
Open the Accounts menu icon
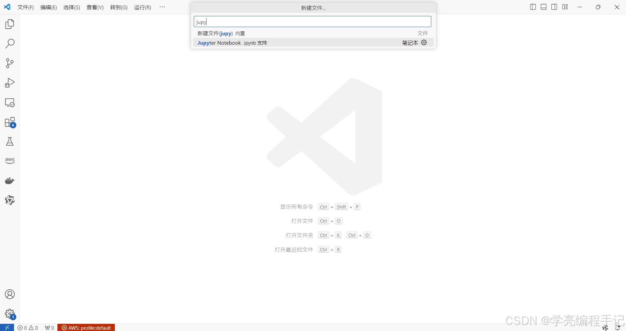(x=10, y=294)
